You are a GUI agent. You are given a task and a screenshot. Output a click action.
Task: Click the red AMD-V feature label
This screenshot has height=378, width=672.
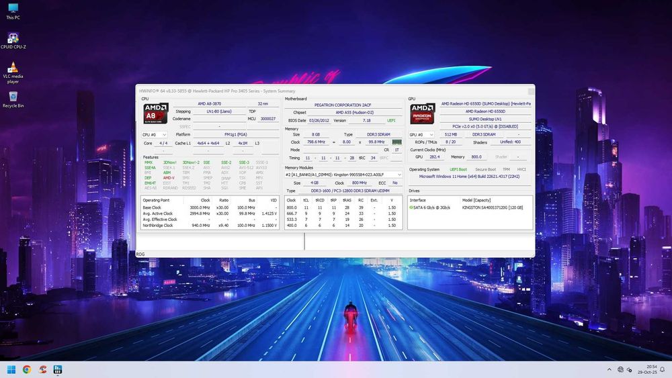(169, 178)
